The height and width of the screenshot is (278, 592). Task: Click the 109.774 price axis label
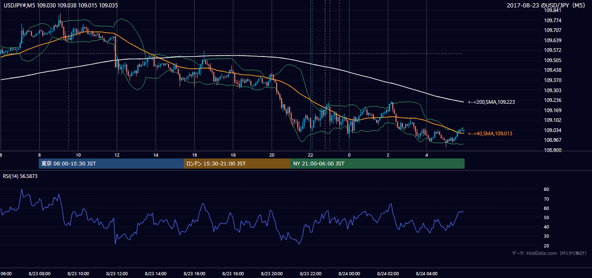pos(553,20)
